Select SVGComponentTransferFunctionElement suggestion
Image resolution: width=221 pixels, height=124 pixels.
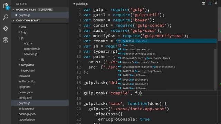166,67
